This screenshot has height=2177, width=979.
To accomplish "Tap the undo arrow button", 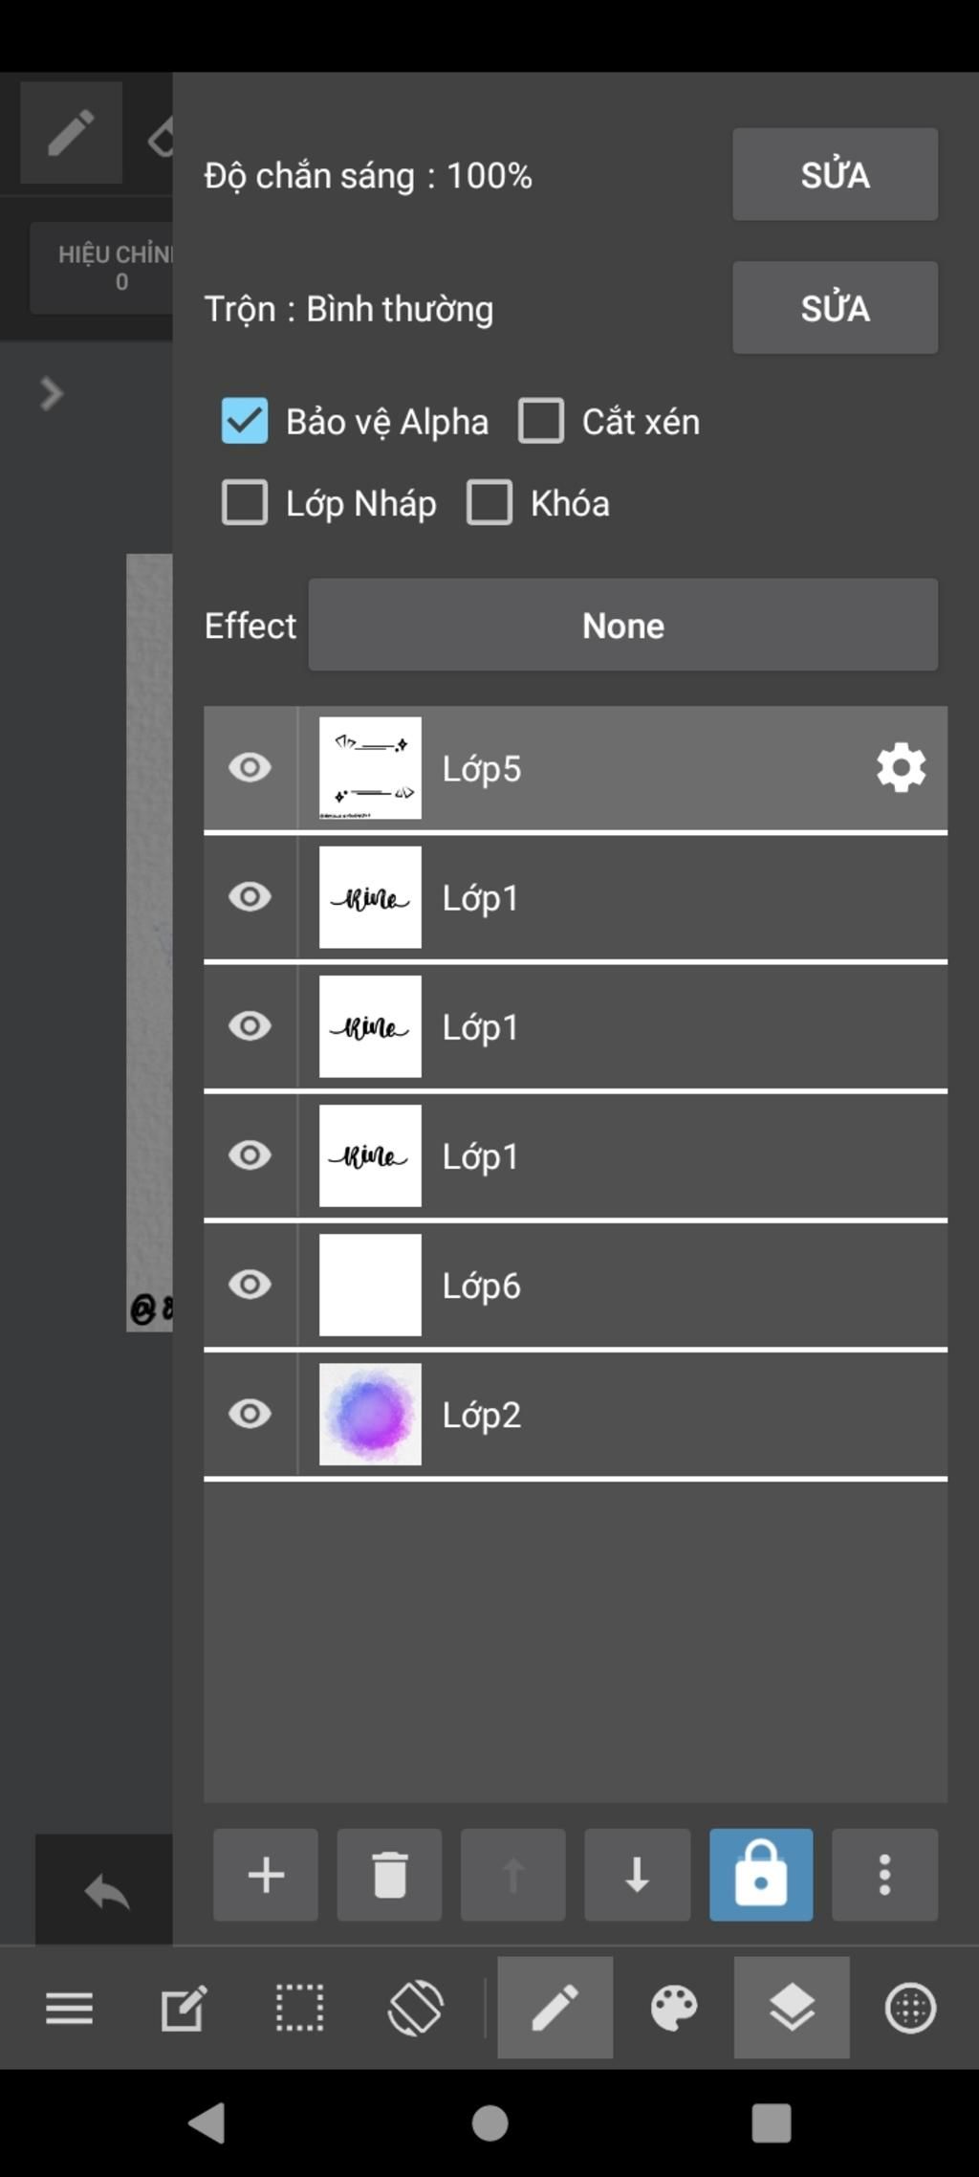I will tap(105, 1891).
